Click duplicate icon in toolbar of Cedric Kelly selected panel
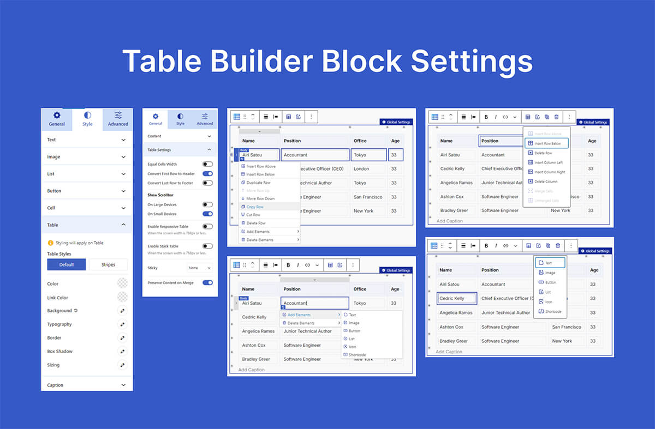Viewport: 655px width, 429px height. [547, 246]
